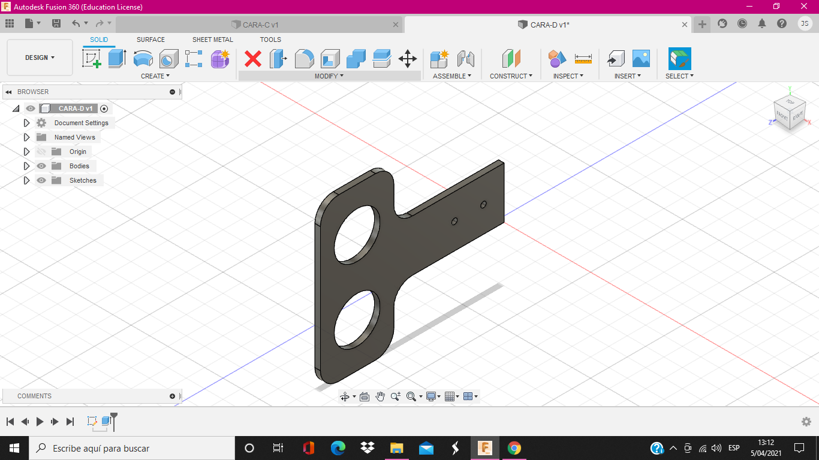
Task: Select the Extrude tool
Action: pos(117,59)
